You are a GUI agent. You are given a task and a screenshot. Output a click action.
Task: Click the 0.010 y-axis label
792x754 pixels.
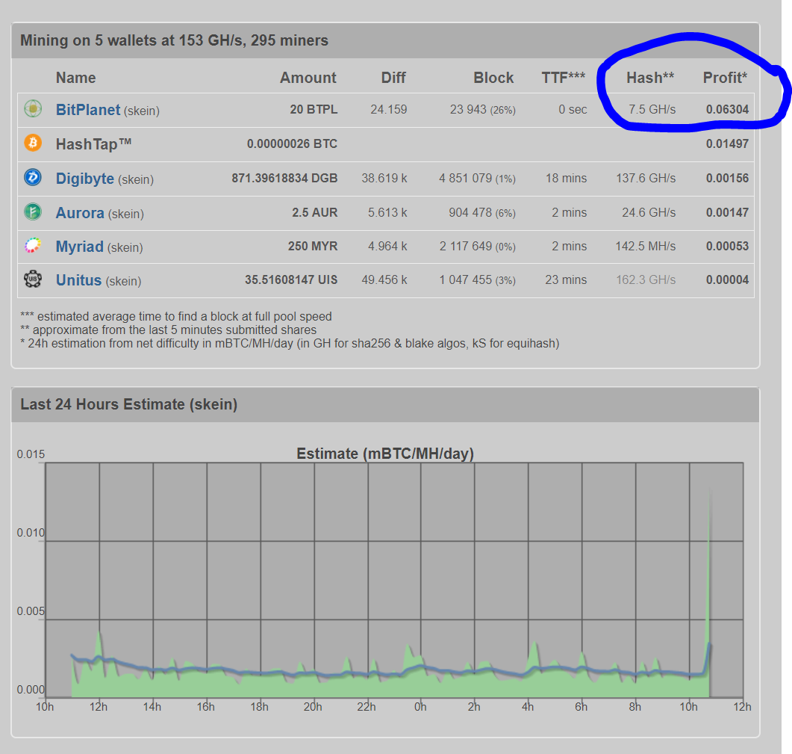[31, 533]
